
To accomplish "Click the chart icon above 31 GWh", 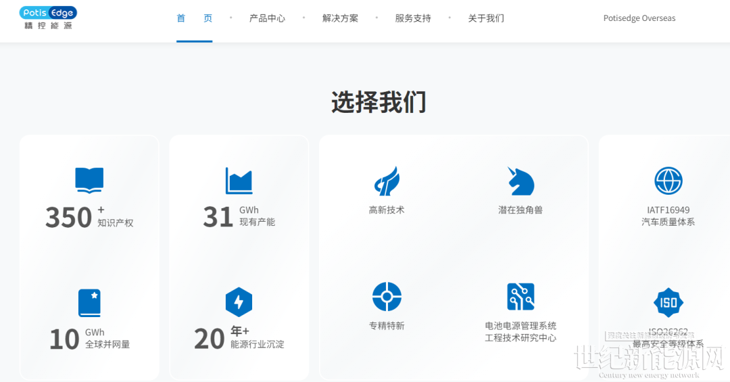I will [x=239, y=181].
